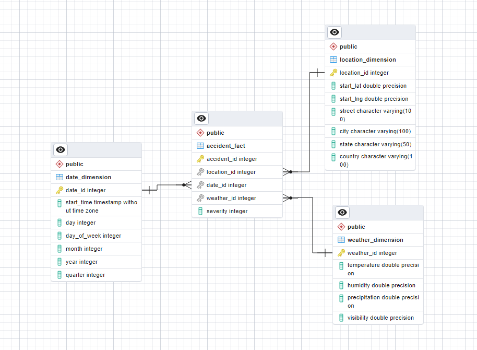Screen dimensions: 477x350
Task: Click 'day_of_week integer' column text
Action: 93,236
